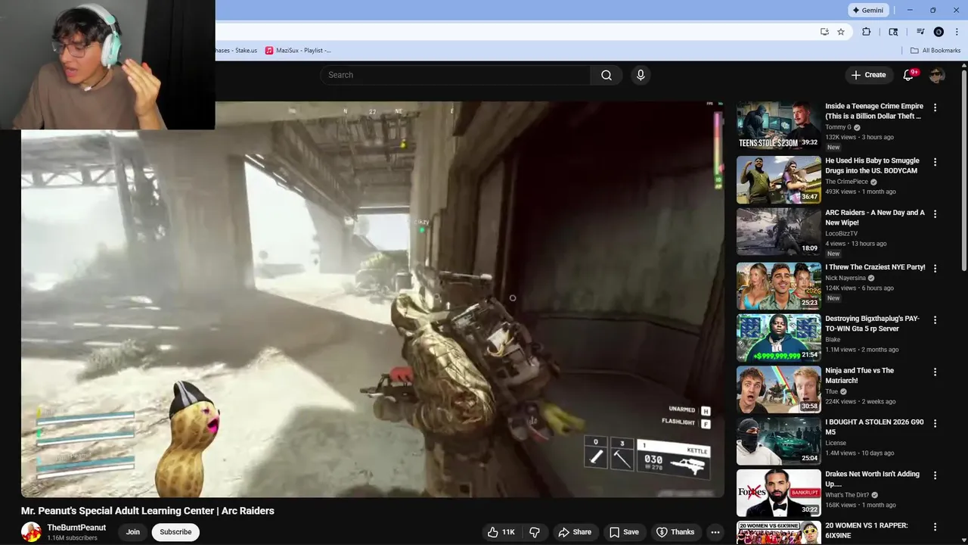Open 'Inside a Teenage Crime Empire' title
This screenshot has height=545, width=968.
click(x=874, y=111)
